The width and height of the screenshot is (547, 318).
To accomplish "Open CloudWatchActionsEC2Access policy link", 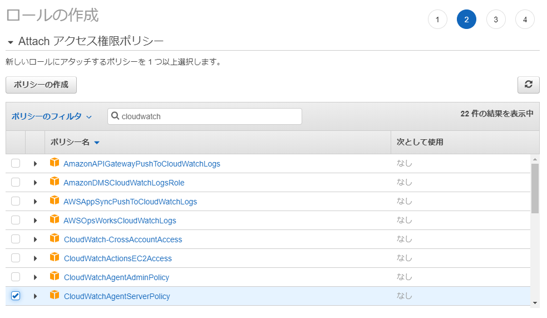I will (118, 258).
